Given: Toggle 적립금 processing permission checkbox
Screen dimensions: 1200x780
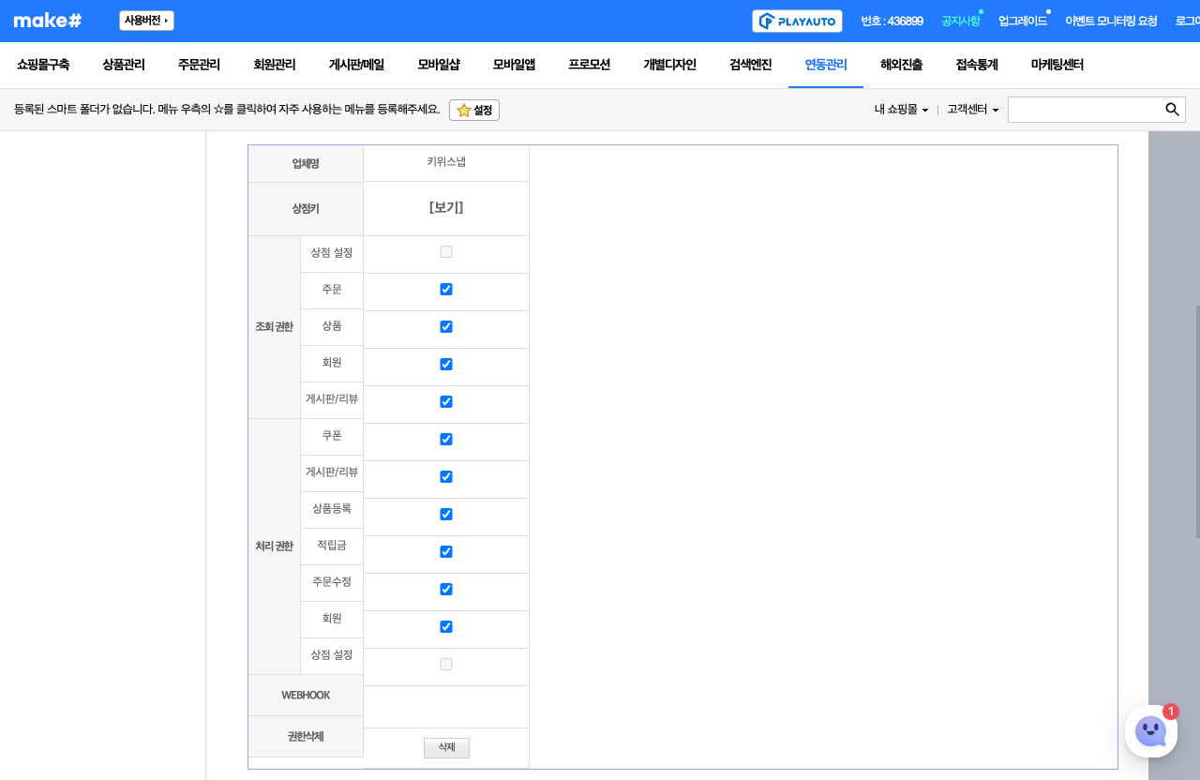Looking at the screenshot, I should tap(446, 552).
